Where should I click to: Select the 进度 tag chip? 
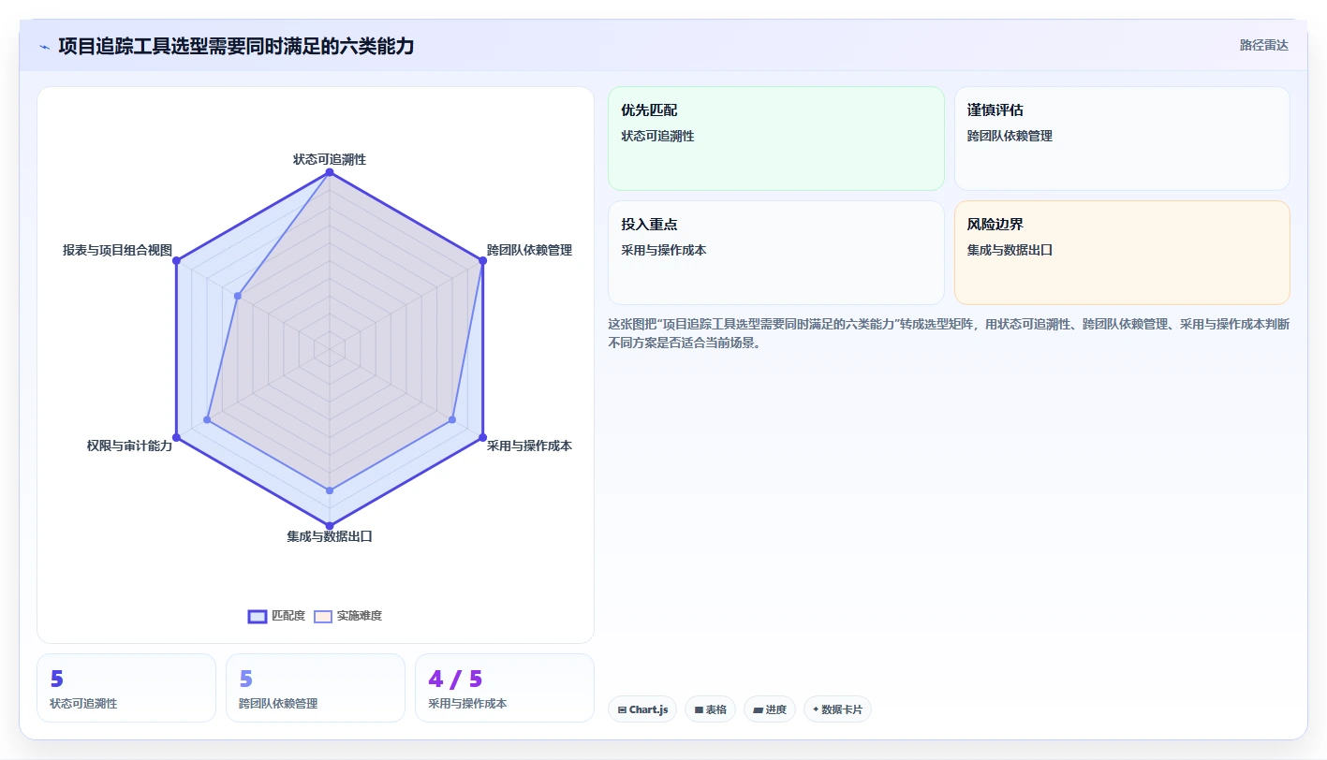click(770, 709)
